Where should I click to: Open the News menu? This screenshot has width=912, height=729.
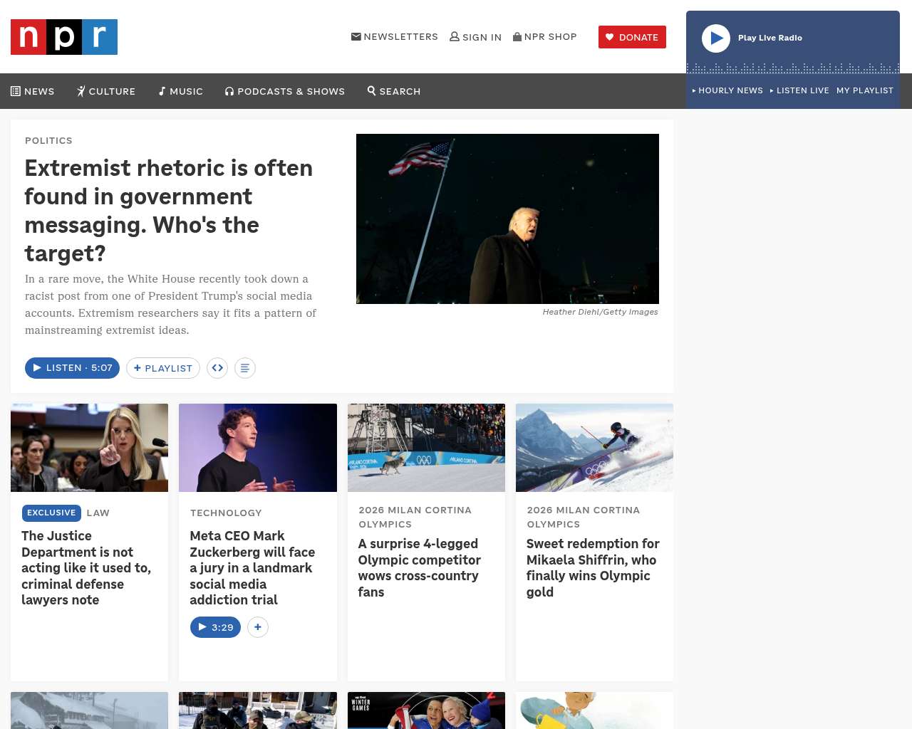coord(33,91)
